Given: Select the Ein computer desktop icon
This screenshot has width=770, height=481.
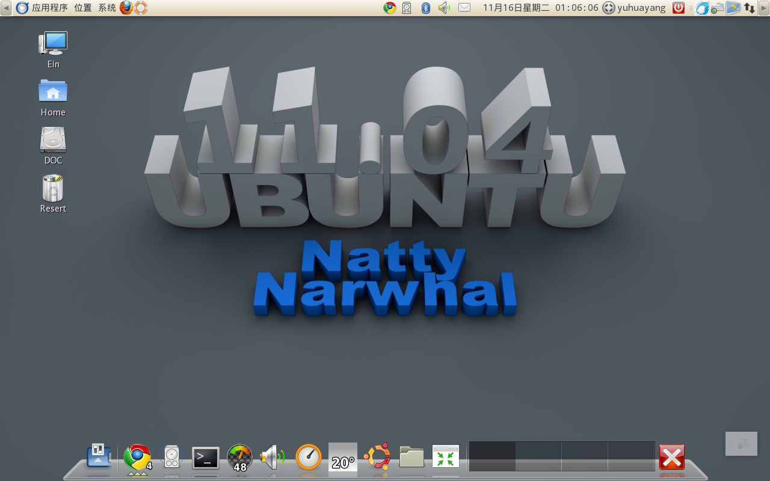Looking at the screenshot, I should point(53,50).
